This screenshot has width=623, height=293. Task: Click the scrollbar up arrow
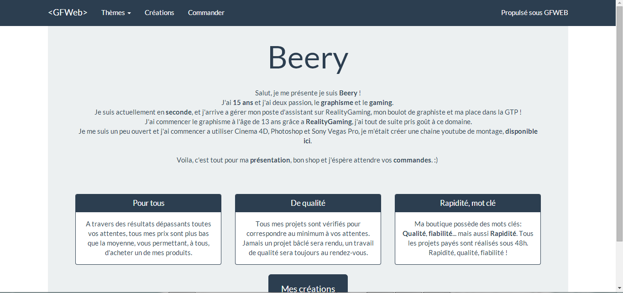[x=619, y=4]
